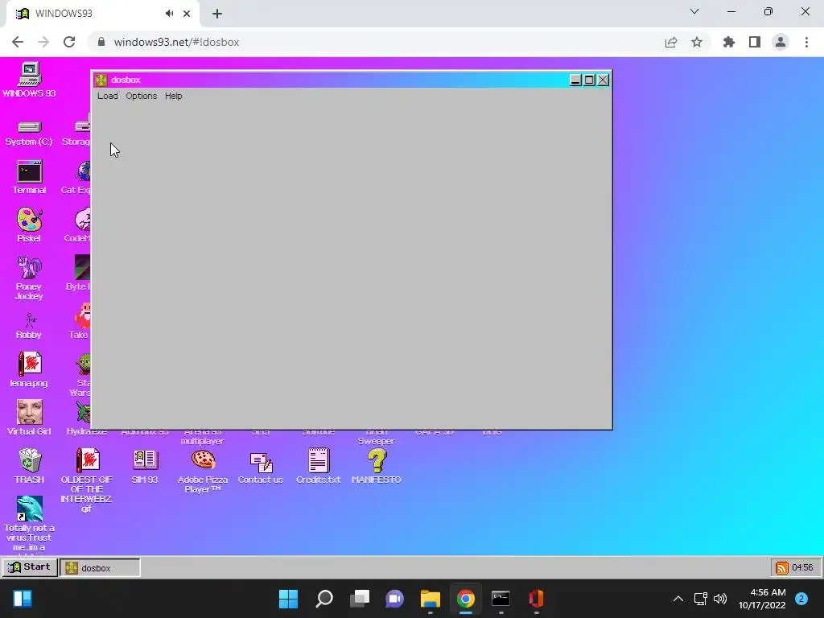Screen dimensions: 824x618
Task: Close the WINDOWS93 browser tab
Action: click(187, 14)
